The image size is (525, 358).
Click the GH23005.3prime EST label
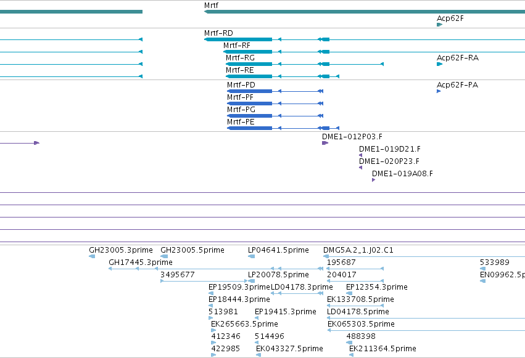point(121,250)
